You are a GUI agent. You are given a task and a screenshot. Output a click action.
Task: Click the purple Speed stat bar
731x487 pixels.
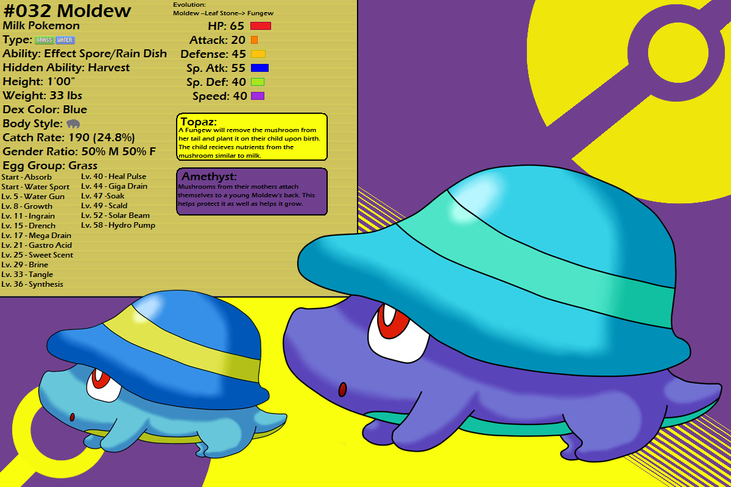(x=257, y=96)
